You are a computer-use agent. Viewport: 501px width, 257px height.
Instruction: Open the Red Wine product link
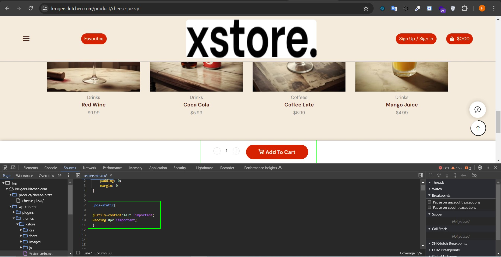tap(93, 105)
